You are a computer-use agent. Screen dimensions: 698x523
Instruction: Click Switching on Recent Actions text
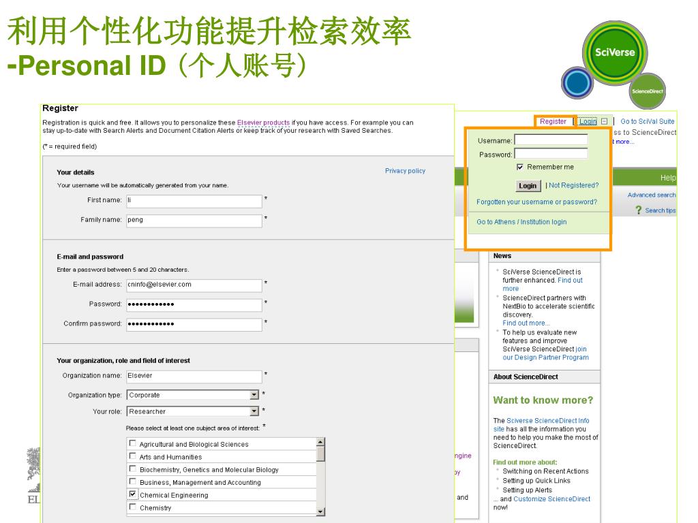(545, 471)
